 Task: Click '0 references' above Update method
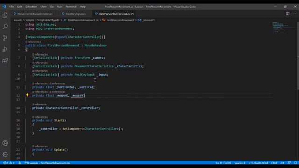coord(40,146)
